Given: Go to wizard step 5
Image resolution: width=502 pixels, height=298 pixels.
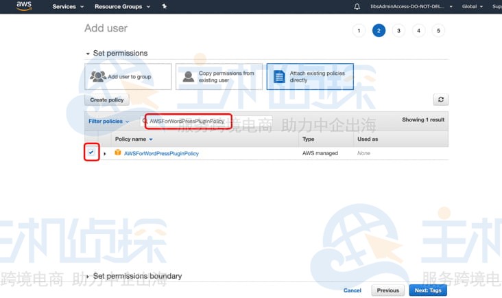Looking at the screenshot, I should pyautogui.click(x=438, y=31).
